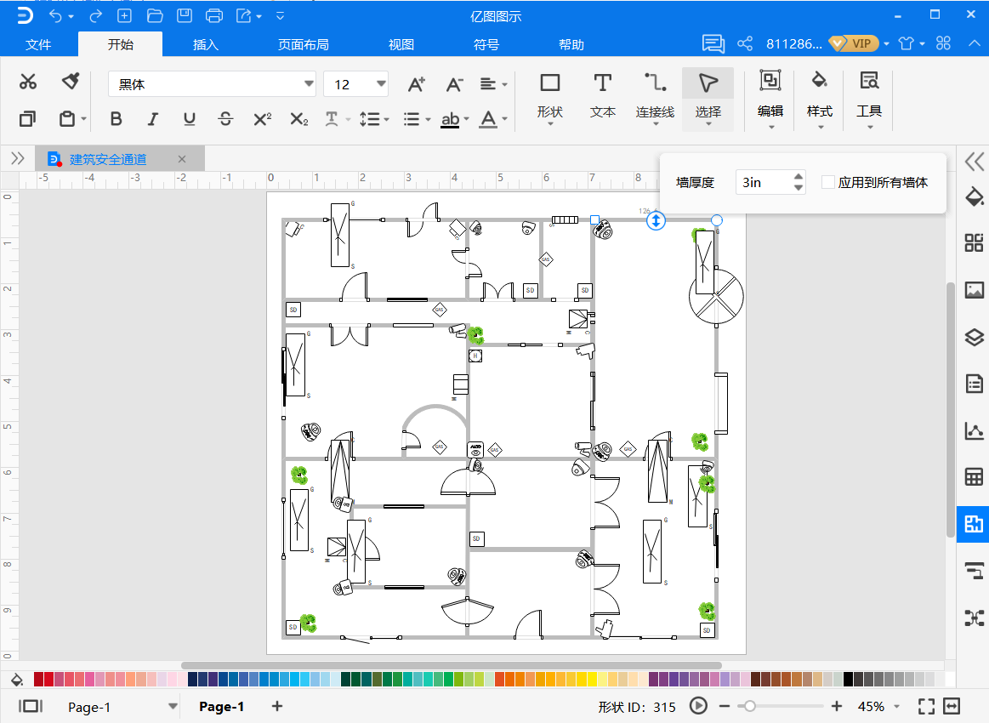Click the zoom out minus button

[x=724, y=706]
